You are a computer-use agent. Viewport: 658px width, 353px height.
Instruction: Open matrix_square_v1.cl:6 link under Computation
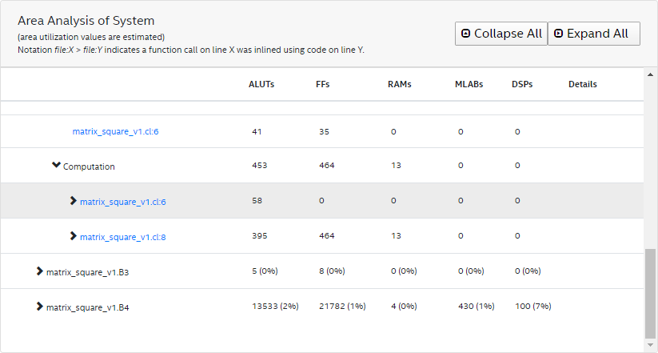point(122,202)
